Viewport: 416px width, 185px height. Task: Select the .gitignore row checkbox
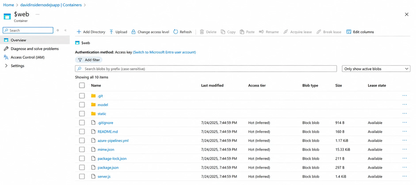point(82,123)
